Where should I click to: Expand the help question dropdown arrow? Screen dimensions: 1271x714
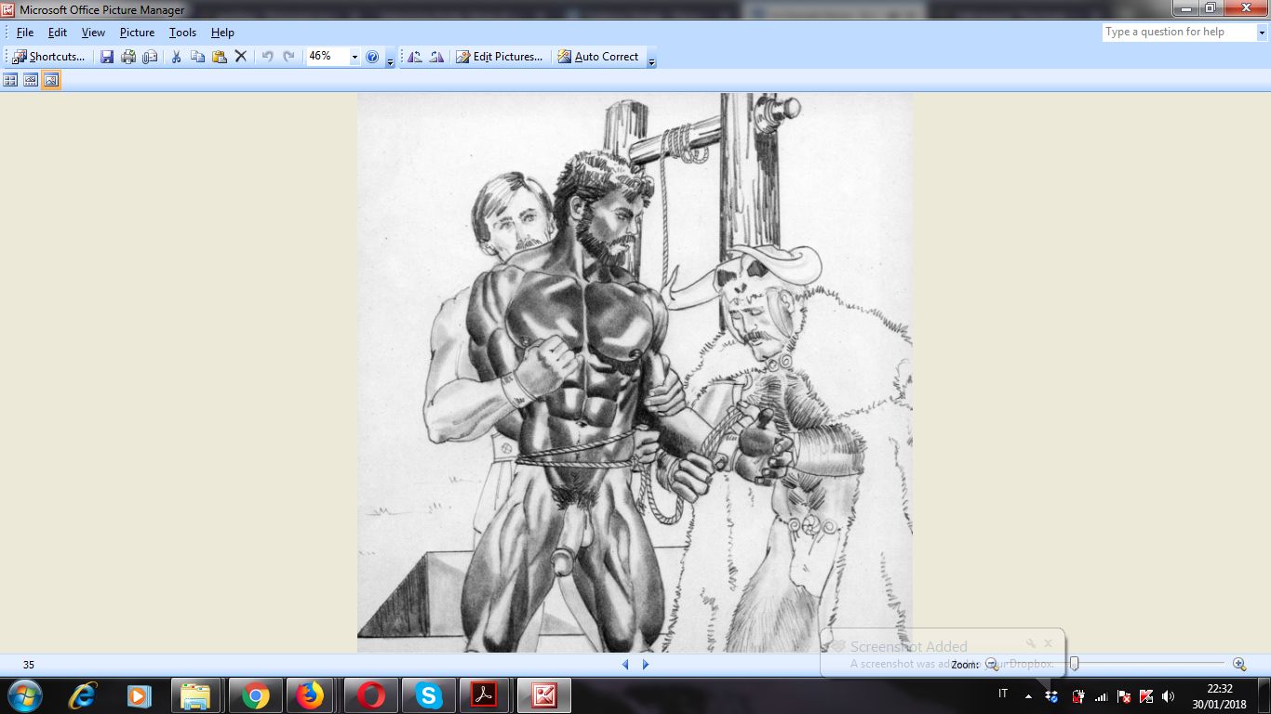[1262, 32]
